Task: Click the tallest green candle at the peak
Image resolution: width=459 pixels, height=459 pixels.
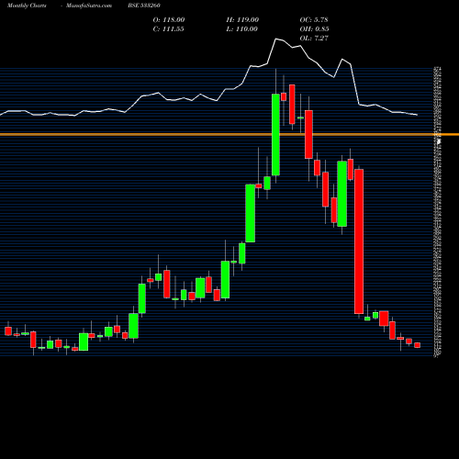Action: [275, 135]
